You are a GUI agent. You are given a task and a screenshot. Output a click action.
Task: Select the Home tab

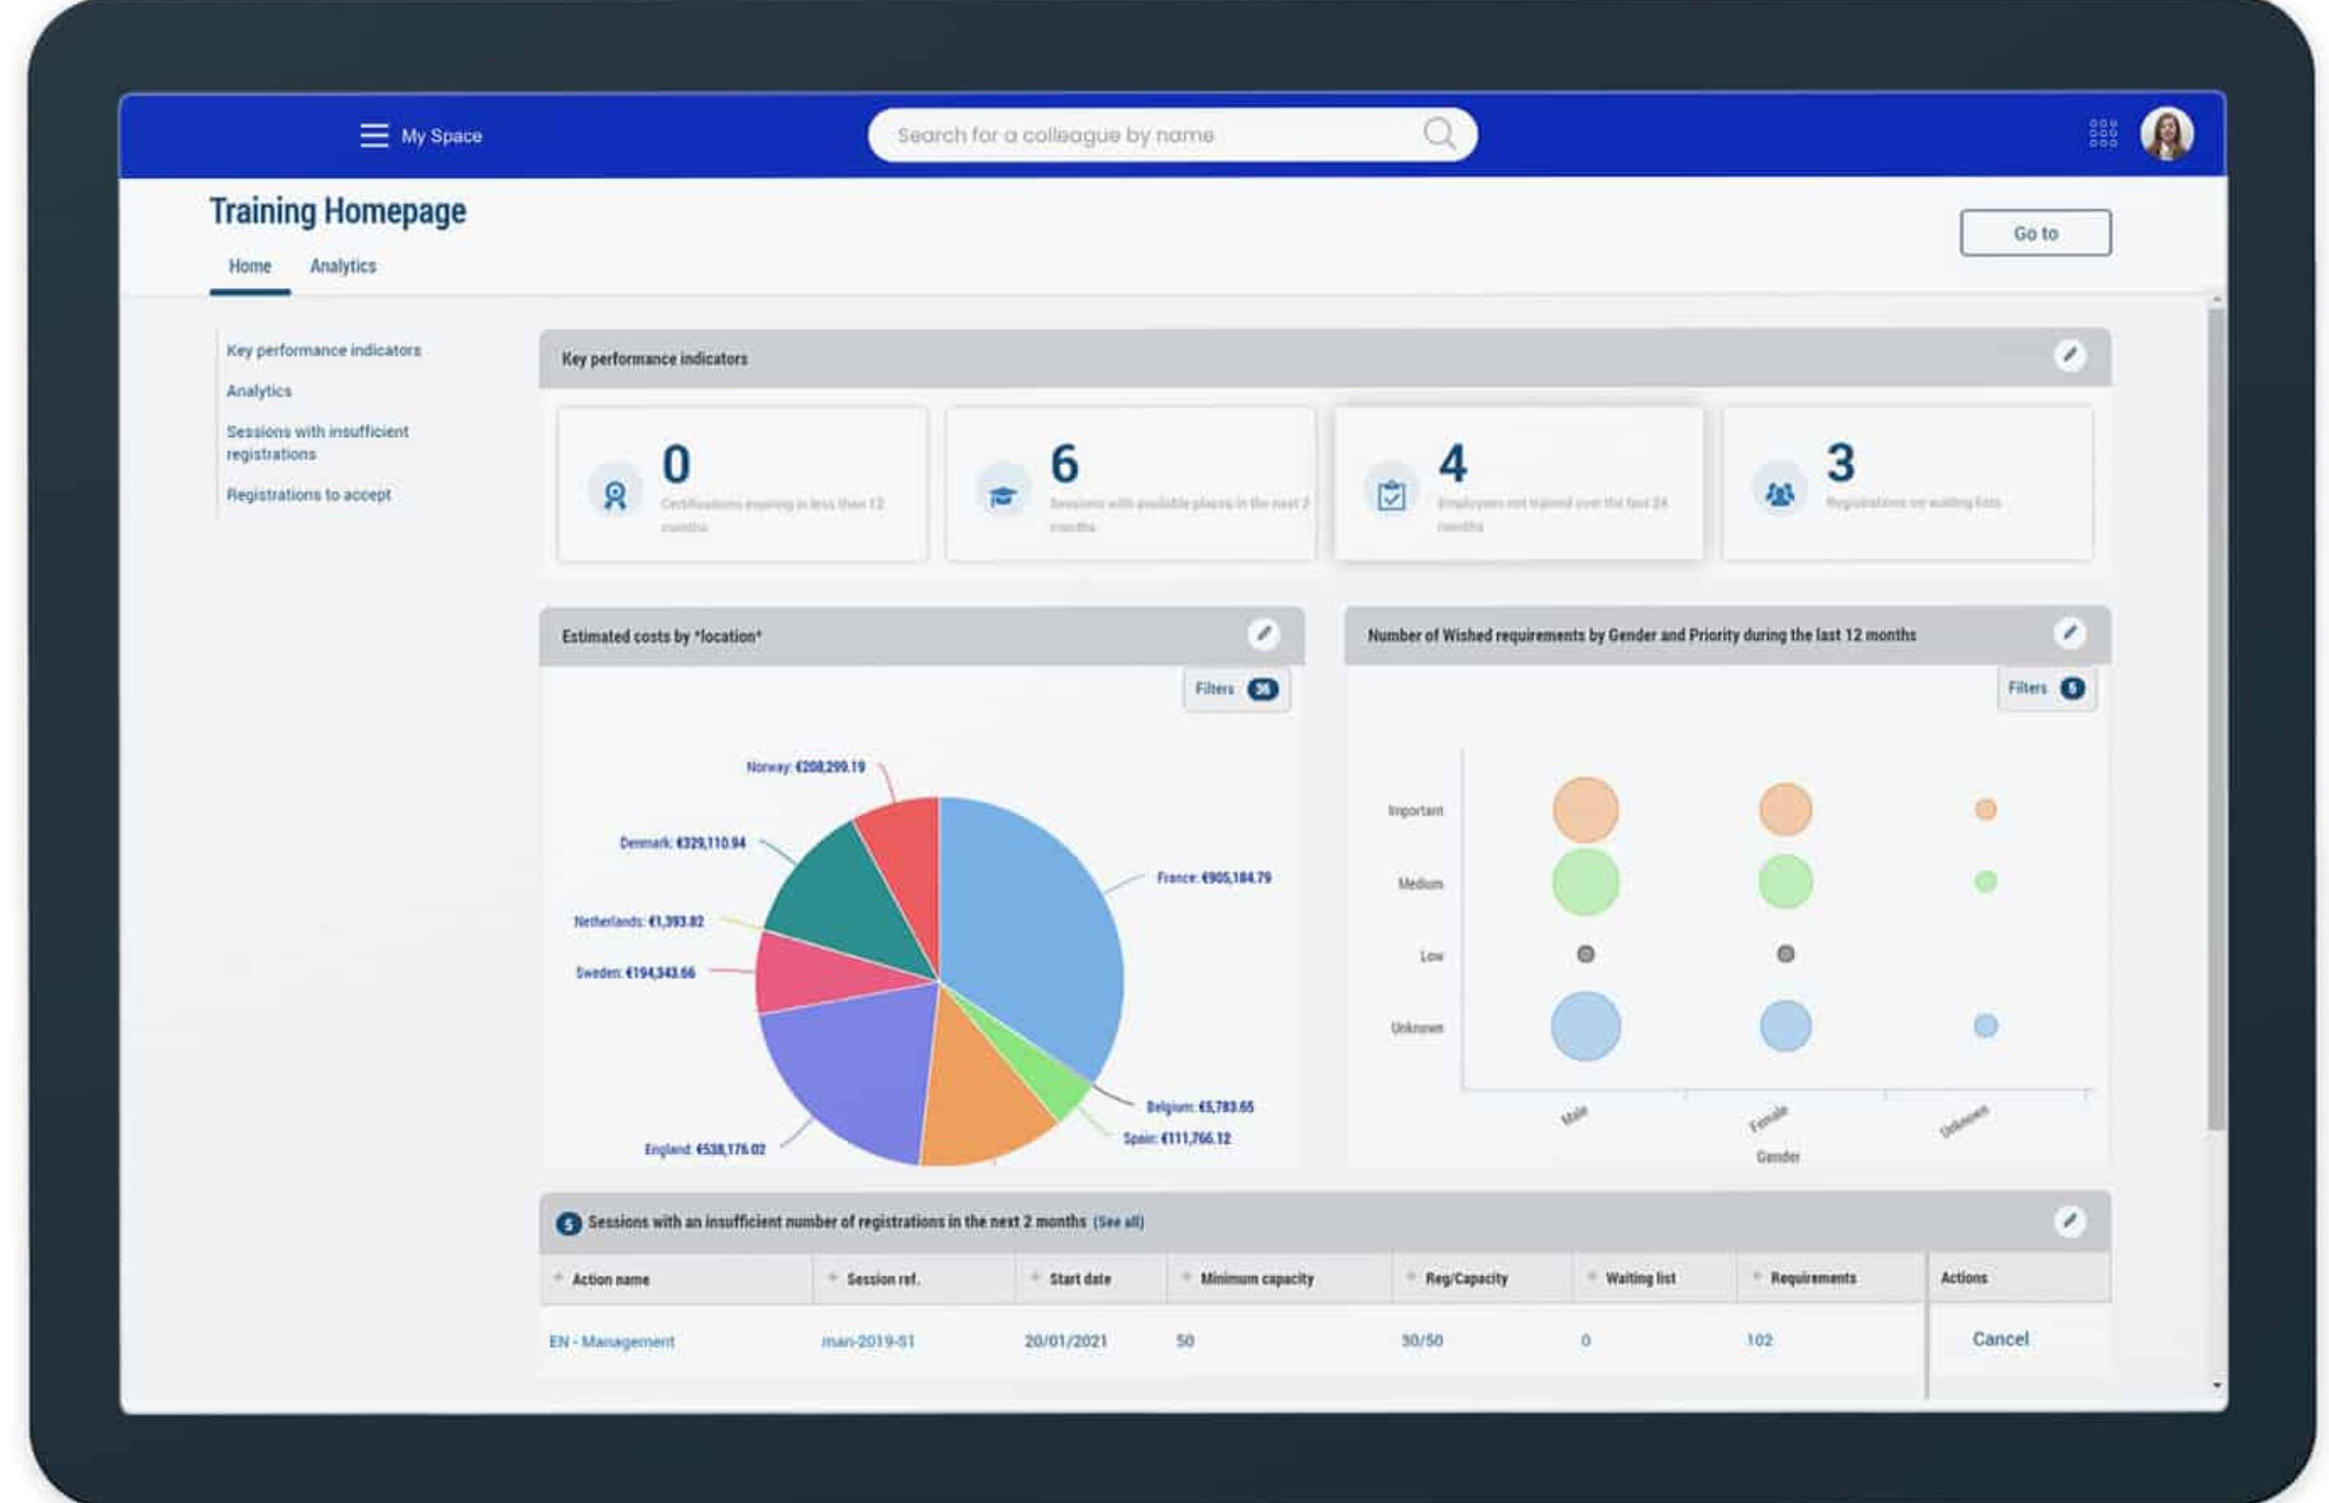tap(250, 267)
